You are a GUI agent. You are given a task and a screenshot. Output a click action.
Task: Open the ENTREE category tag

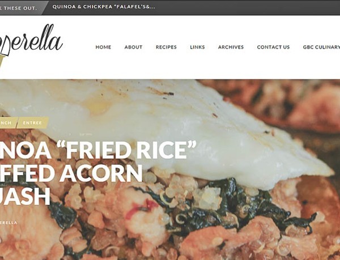(32, 123)
